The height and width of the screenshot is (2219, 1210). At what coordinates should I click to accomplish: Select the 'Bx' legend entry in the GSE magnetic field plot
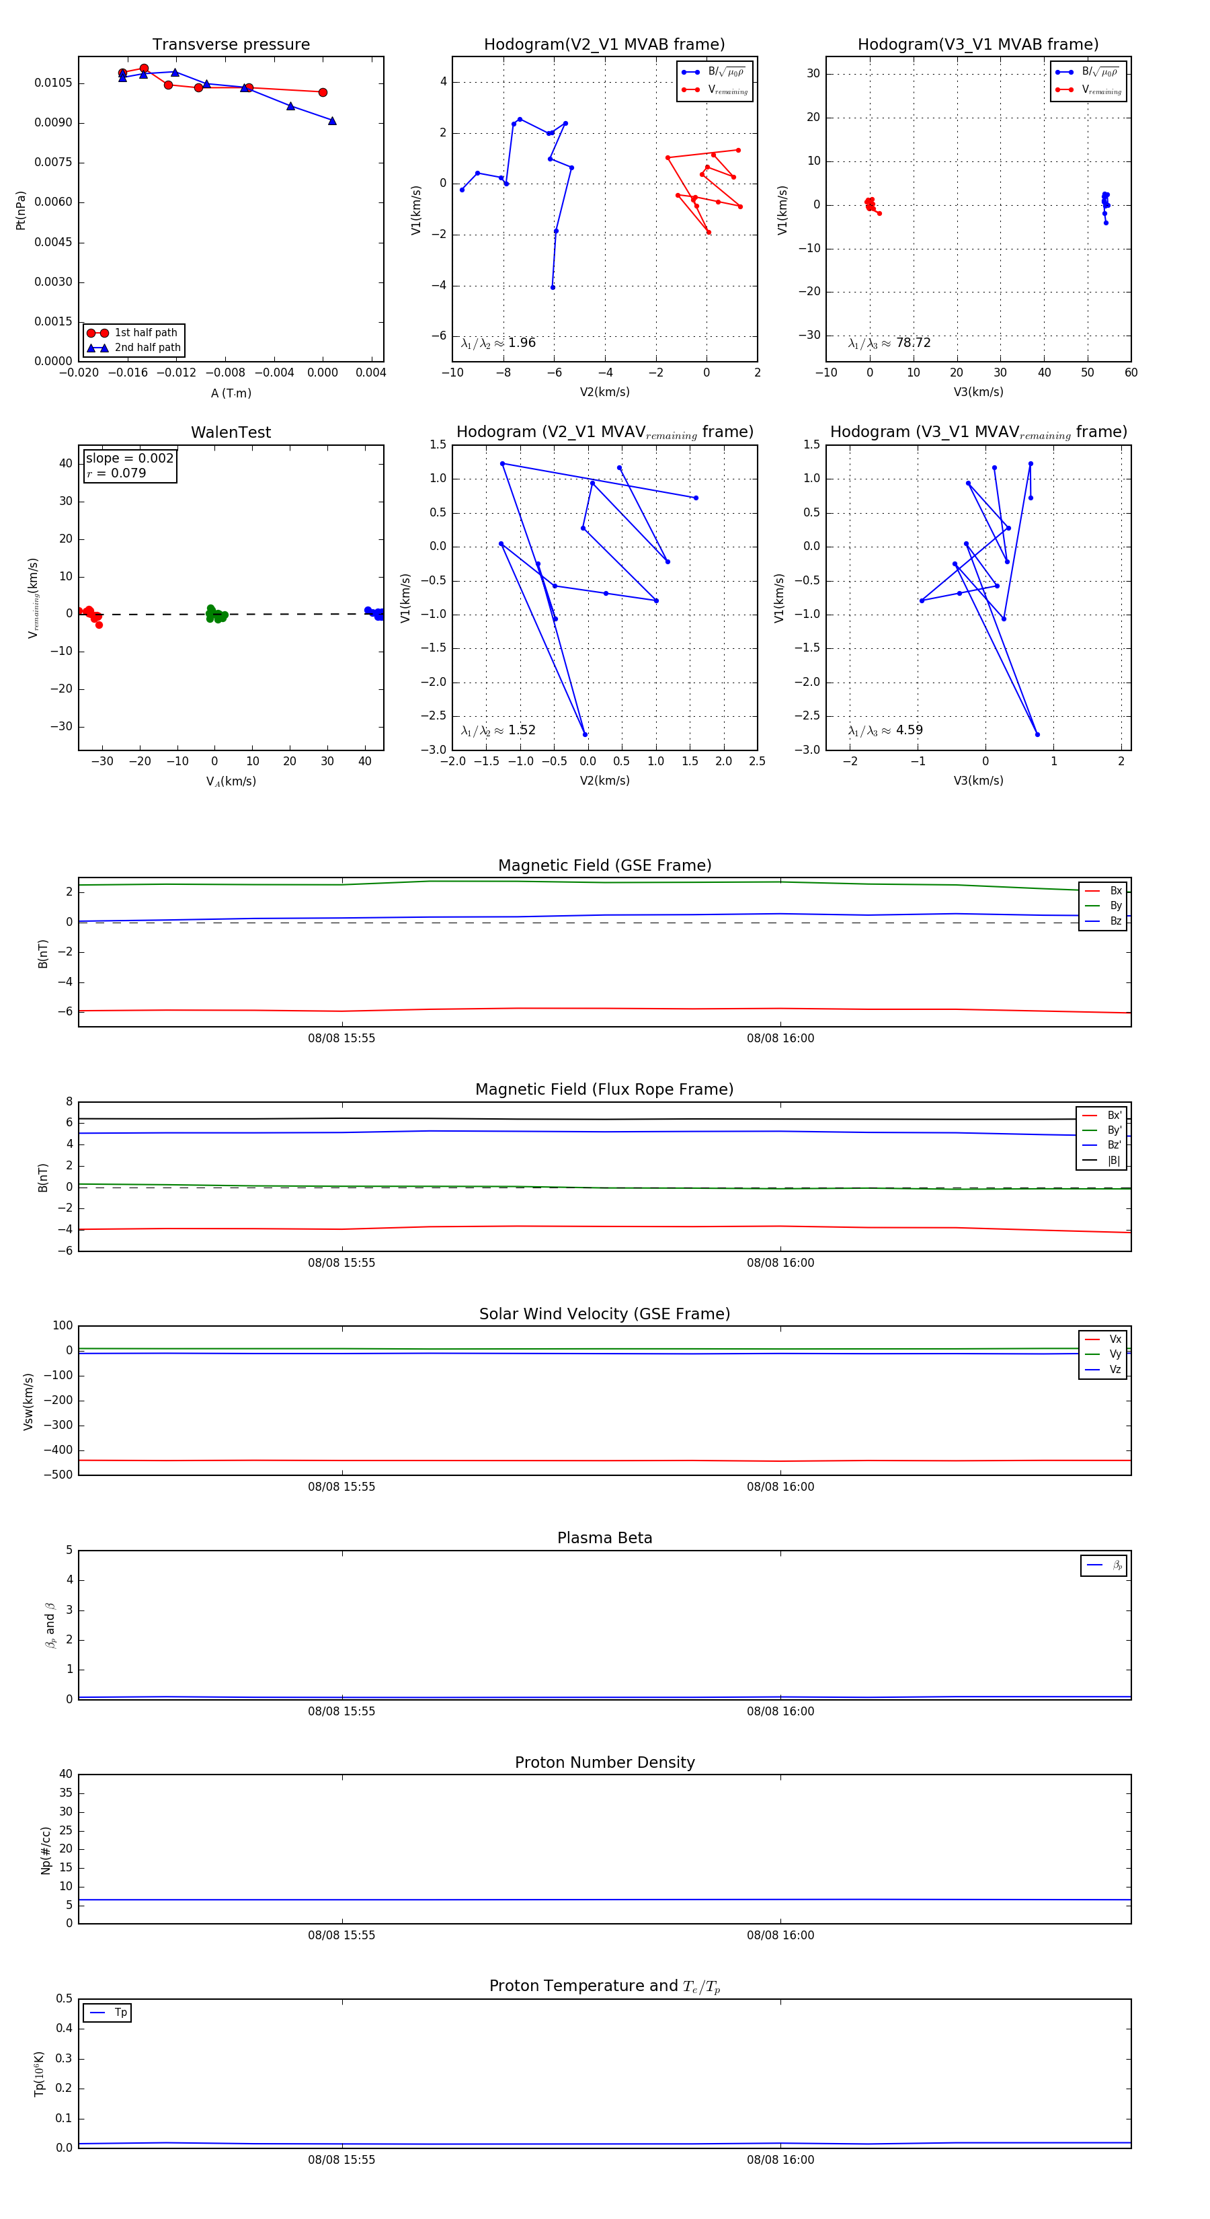(x=1104, y=891)
